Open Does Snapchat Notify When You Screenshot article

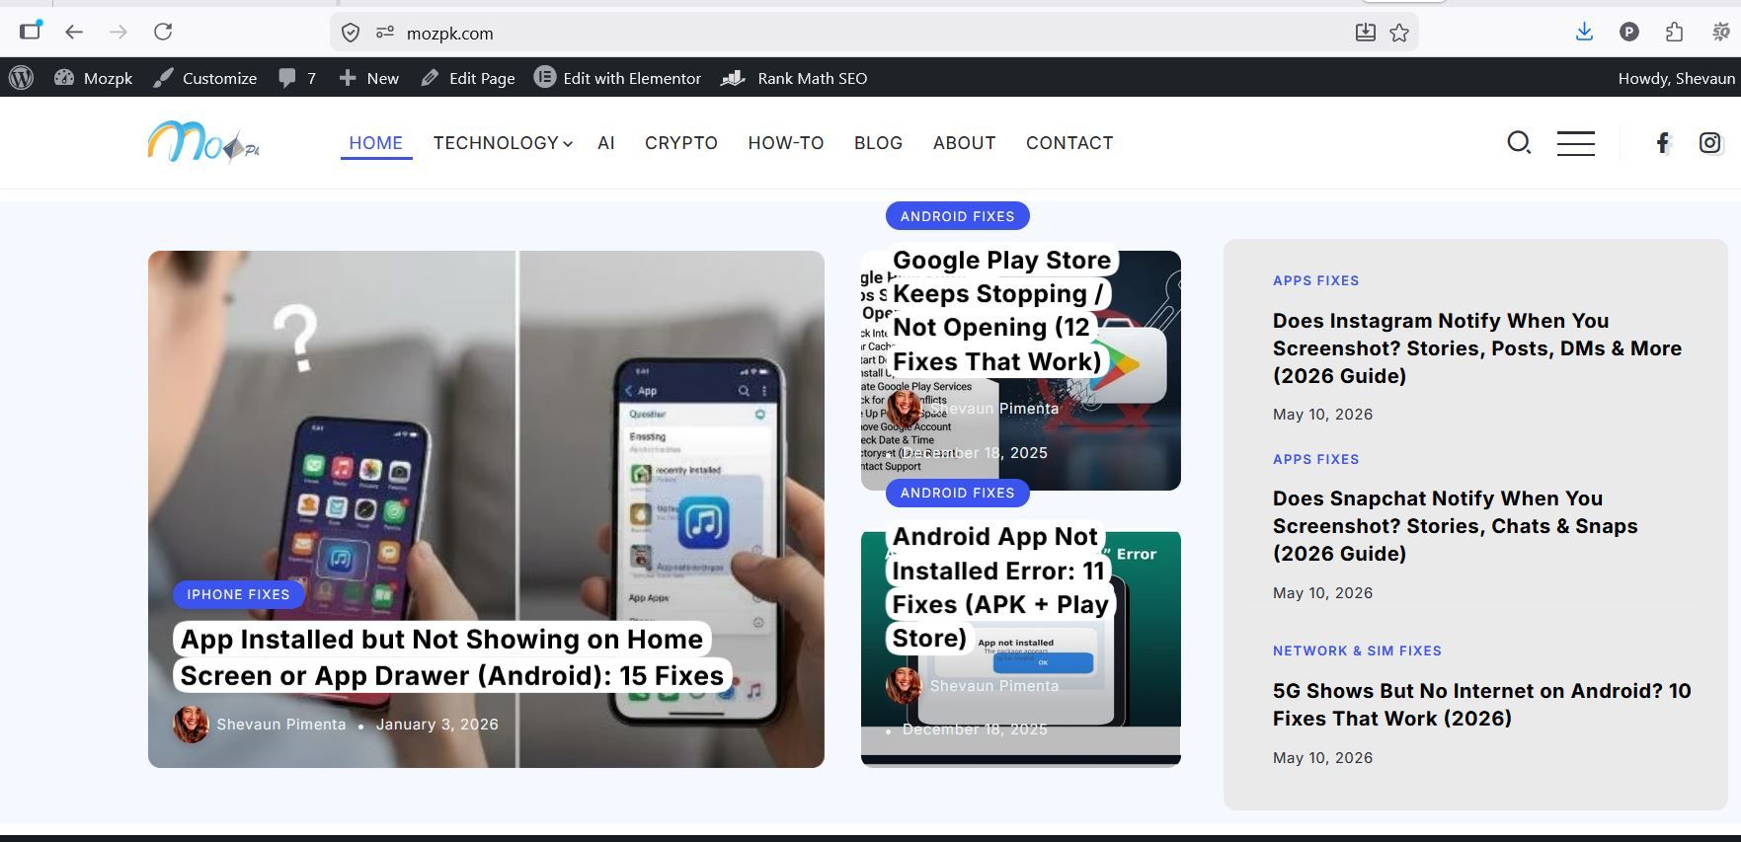(1456, 526)
